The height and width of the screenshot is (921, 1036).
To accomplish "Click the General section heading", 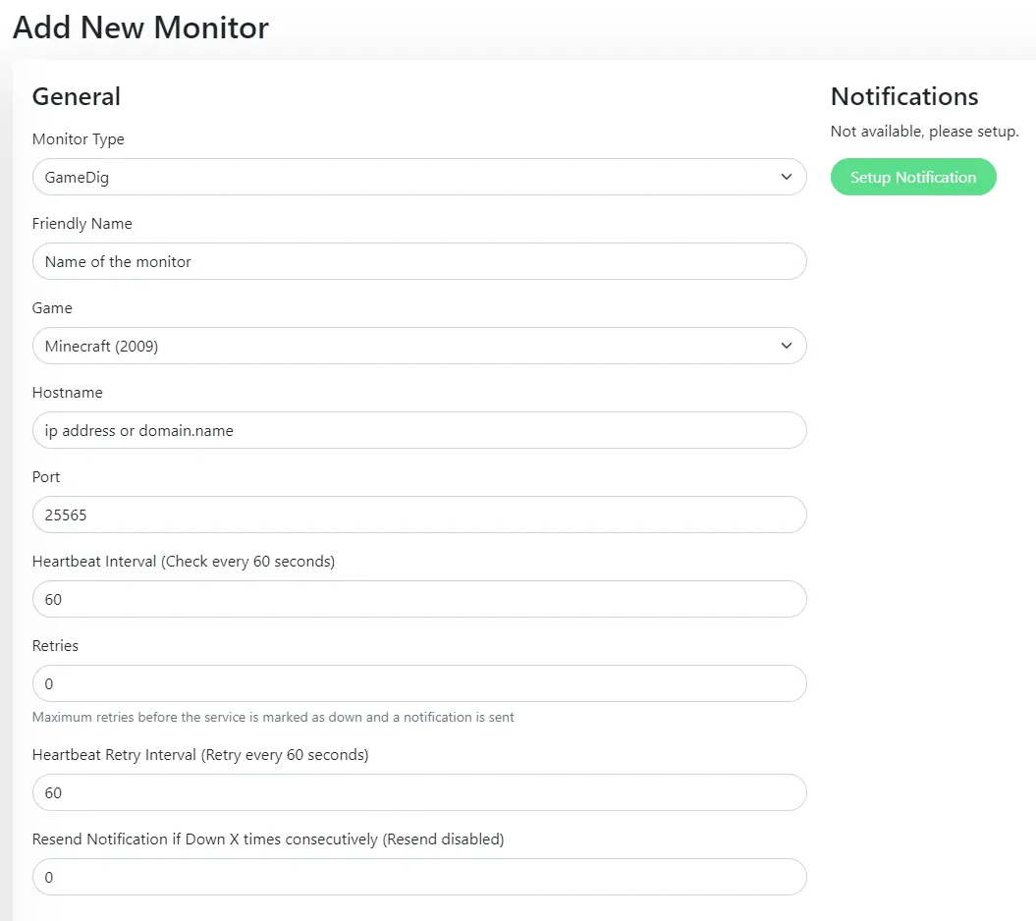I will pyautogui.click(x=76, y=96).
